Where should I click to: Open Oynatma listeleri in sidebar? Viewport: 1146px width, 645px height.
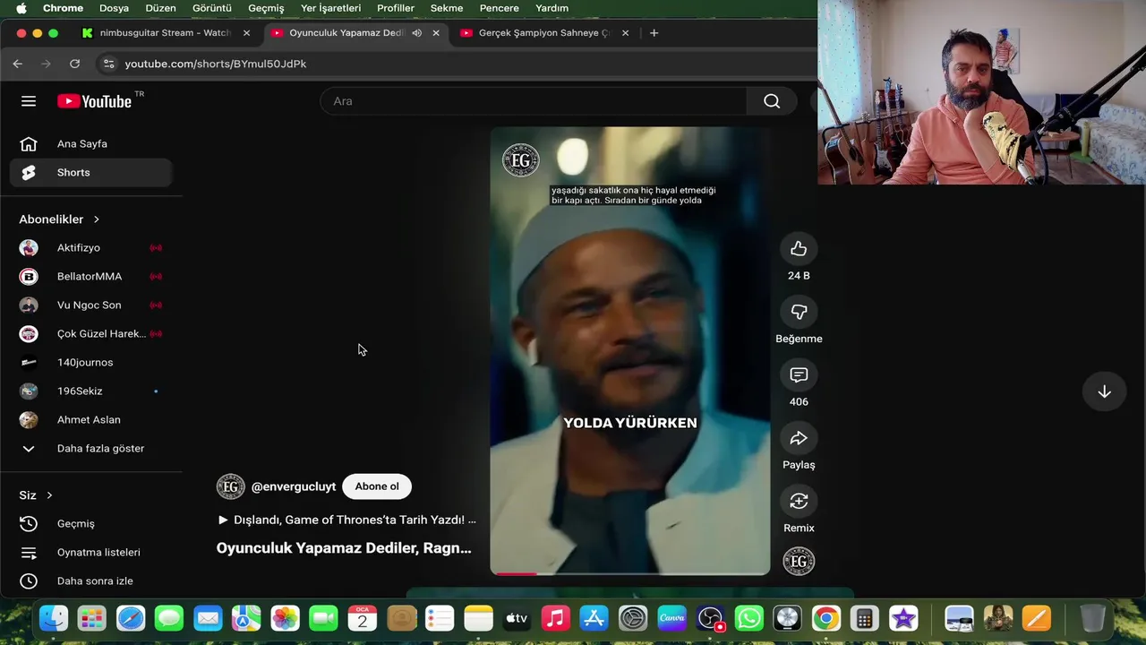(x=91, y=552)
